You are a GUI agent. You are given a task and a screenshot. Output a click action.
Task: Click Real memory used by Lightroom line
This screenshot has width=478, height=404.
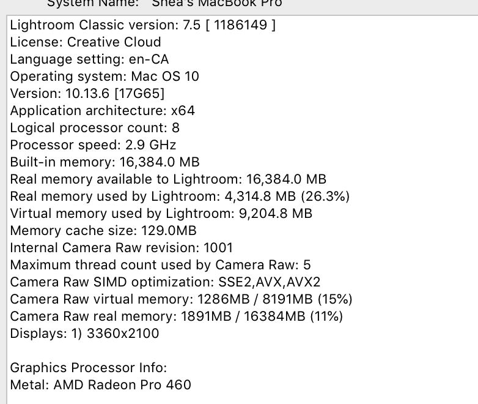pyautogui.click(x=180, y=196)
